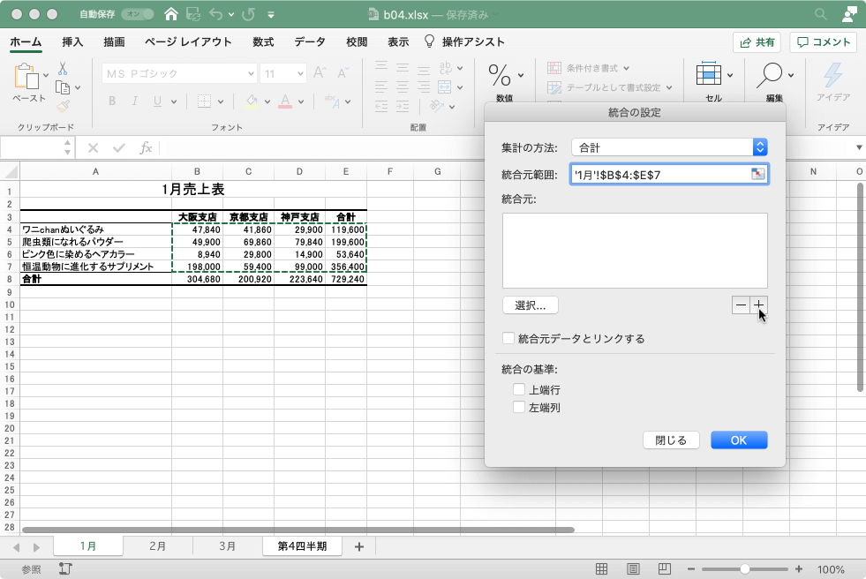Switch to the 第4四半期 sheet tab
Image resolution: width=866 pixels, height=579 pixels.
pyautogui.click(x=302, y=545)
